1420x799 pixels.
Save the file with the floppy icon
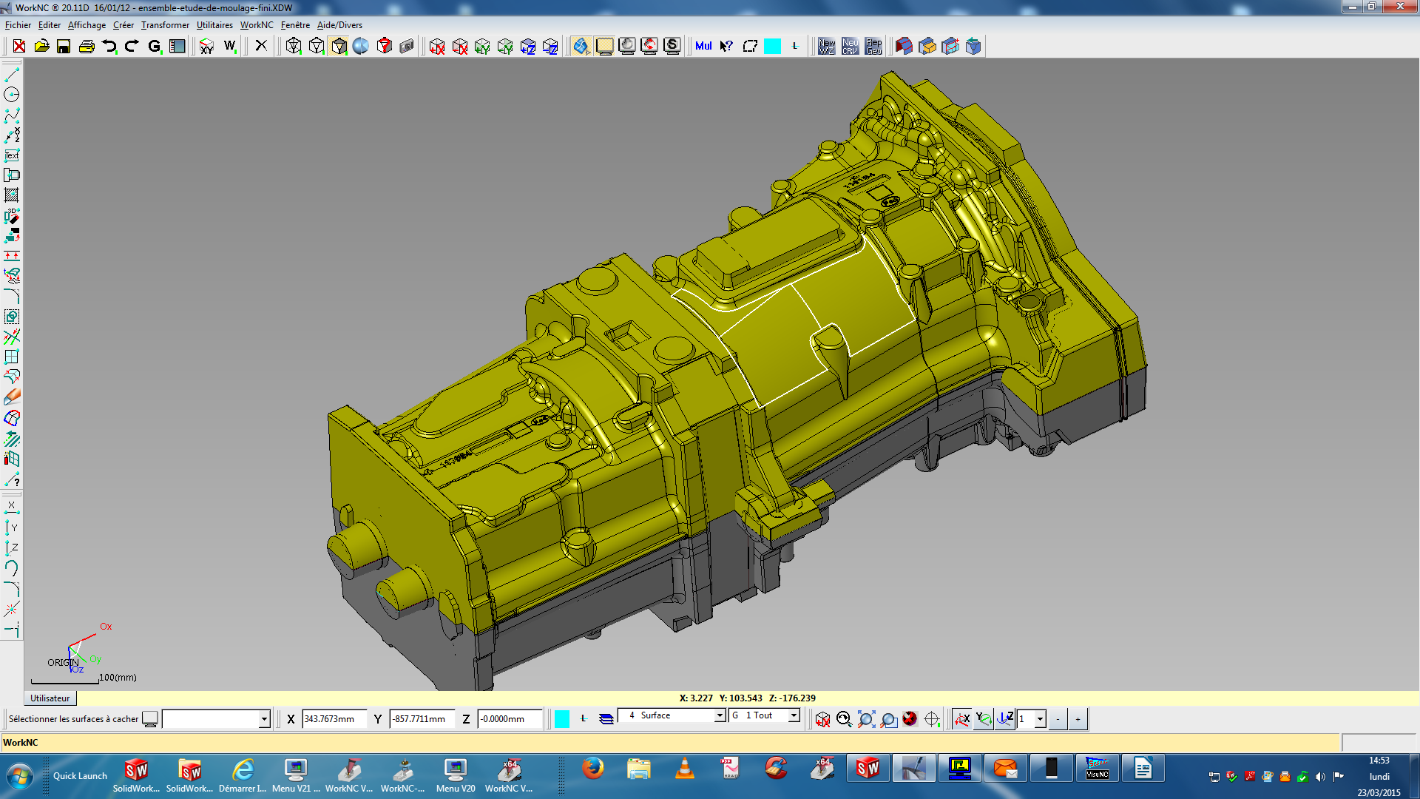[64, 46]
